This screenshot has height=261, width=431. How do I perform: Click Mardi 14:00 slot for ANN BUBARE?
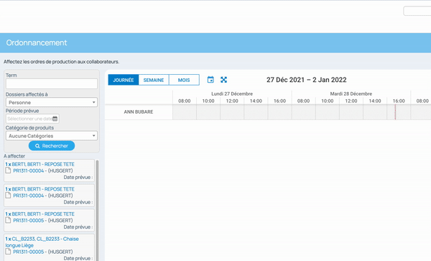pos(375,112)
